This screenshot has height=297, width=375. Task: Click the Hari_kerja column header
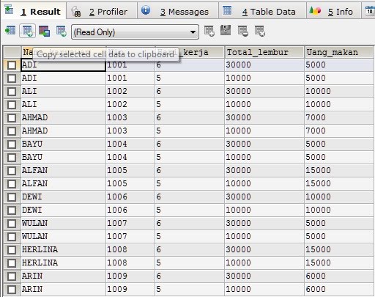click(190, 52)
